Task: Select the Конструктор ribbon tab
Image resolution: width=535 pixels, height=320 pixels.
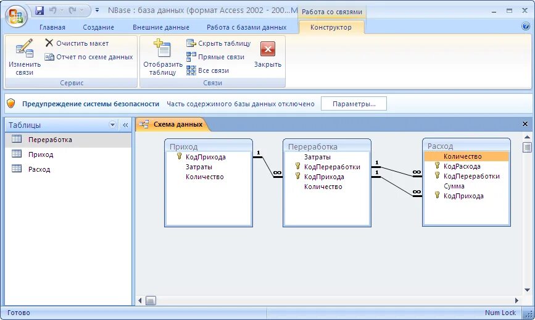Action: (331, 27)
